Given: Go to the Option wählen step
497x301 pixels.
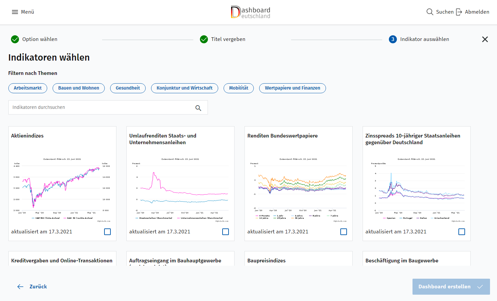Looking at the screenshot, I should pyautogui.click(x=40, y=39).
